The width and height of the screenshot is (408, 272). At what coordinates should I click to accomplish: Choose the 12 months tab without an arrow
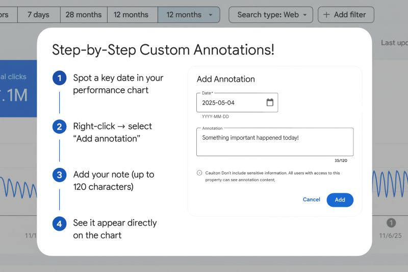(131, 15)
